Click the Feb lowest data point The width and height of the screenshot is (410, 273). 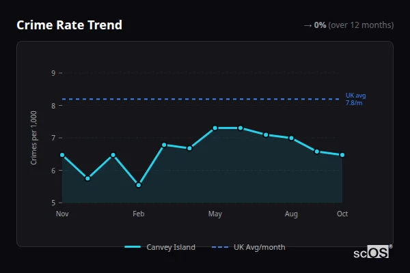click(x=139, y=185)
